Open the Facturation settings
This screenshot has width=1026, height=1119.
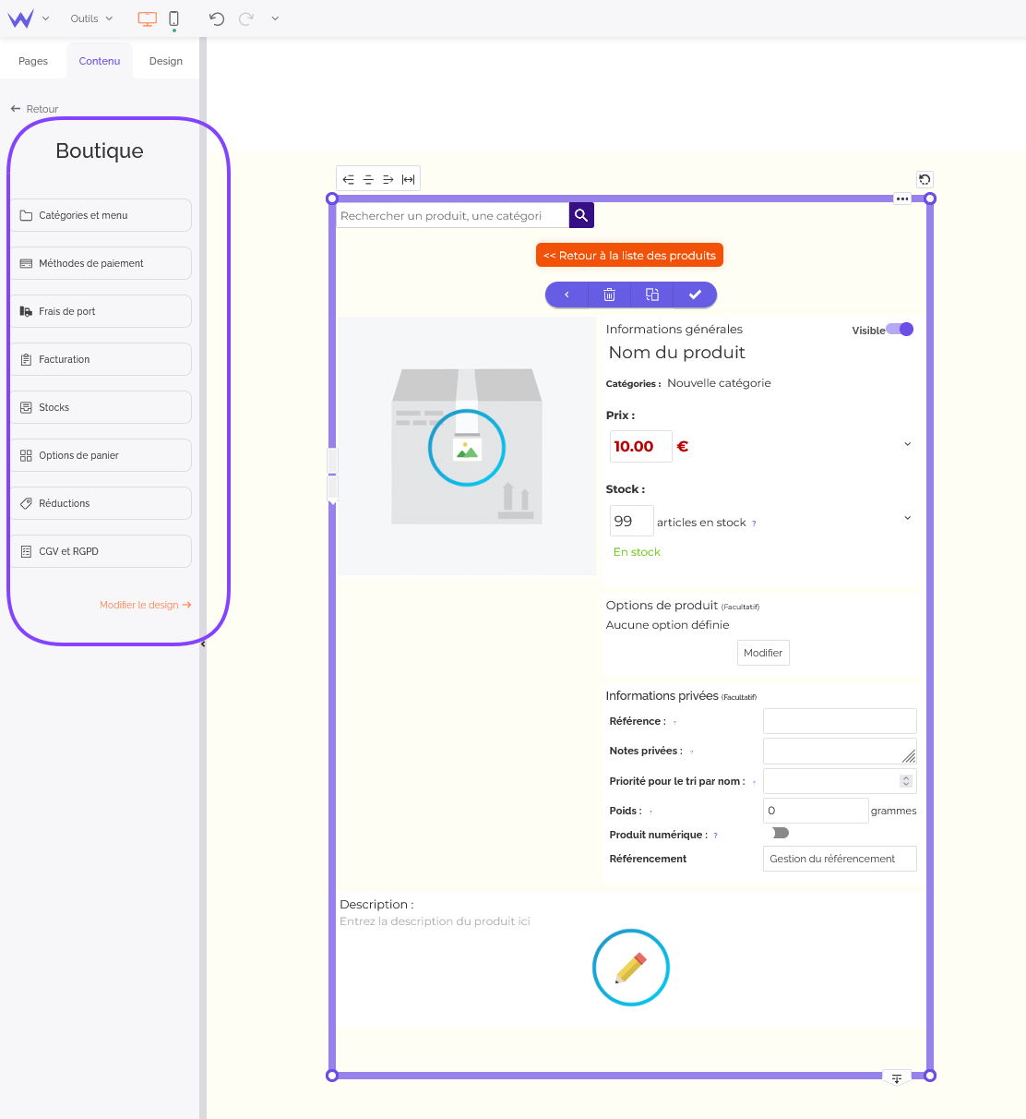coord(101,359)
